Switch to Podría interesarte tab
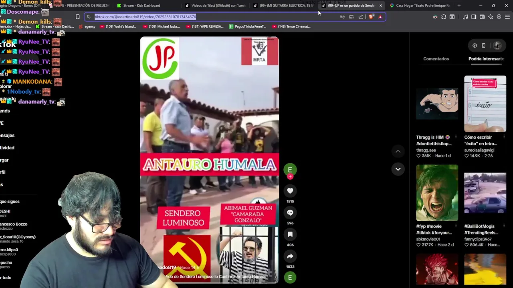This screenshot has height=288, width=513. [486, 59]
